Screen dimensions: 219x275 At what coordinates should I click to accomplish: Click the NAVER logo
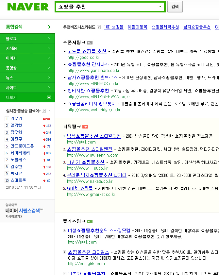(x=28, y=7)
